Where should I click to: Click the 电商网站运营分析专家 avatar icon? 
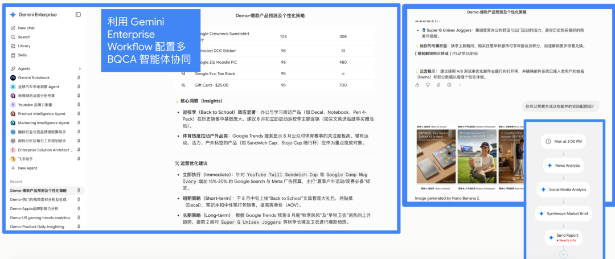point(13,96)
